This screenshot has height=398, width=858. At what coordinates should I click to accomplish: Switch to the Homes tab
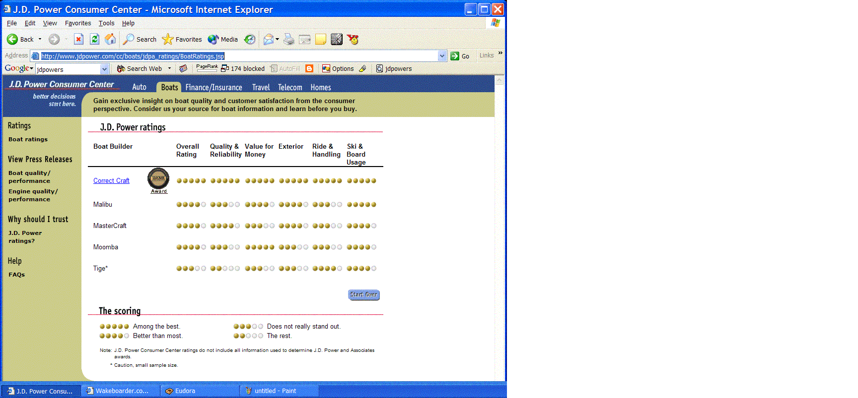(321, 87)
